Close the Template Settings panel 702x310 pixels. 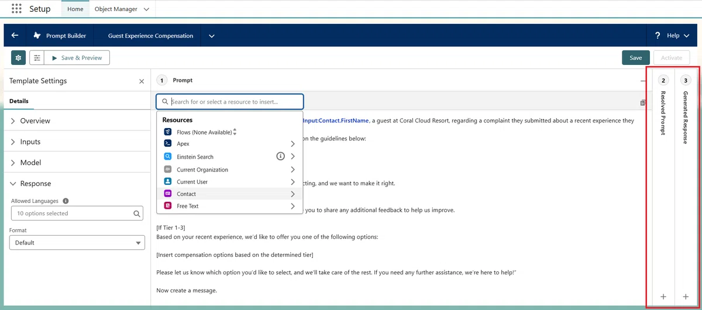click(x=142, y=81)
